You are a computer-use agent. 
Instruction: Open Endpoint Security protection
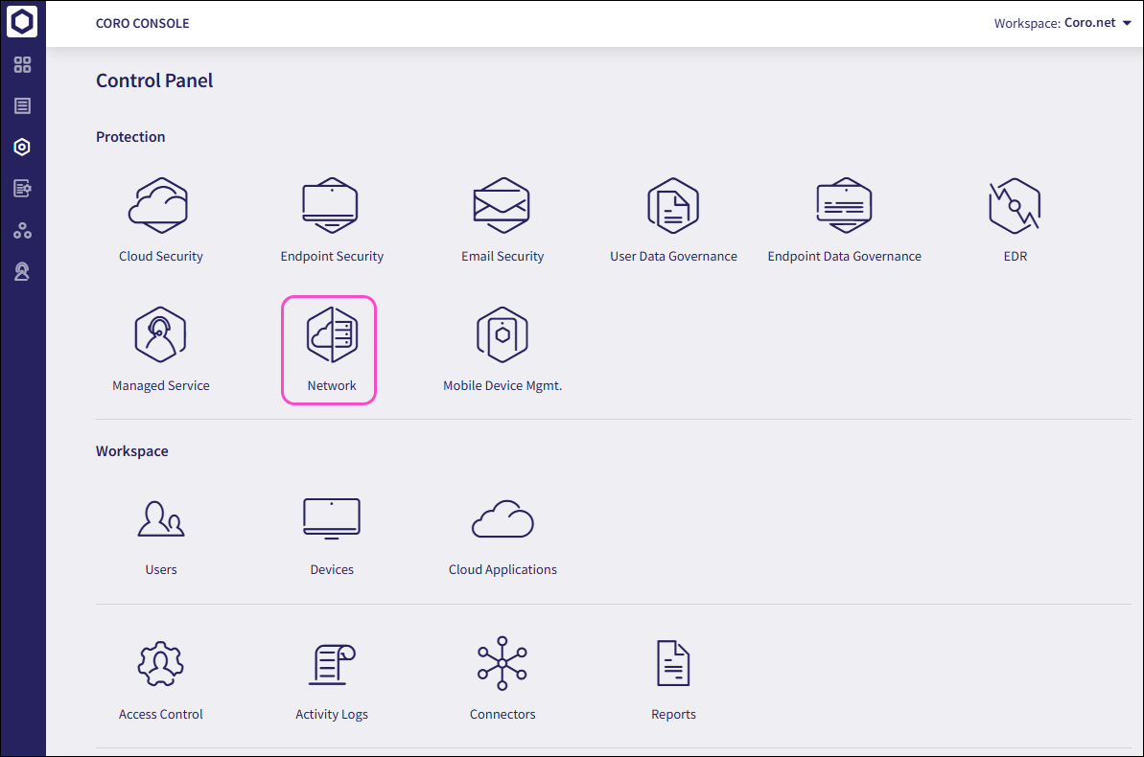[331, 205]
